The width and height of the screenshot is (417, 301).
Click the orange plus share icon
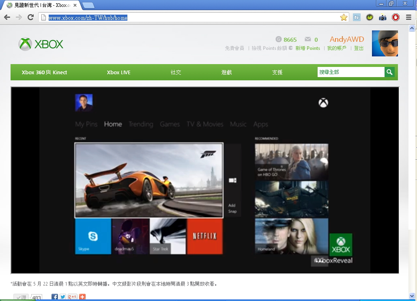pyautogui.click(x=82, y=297)
